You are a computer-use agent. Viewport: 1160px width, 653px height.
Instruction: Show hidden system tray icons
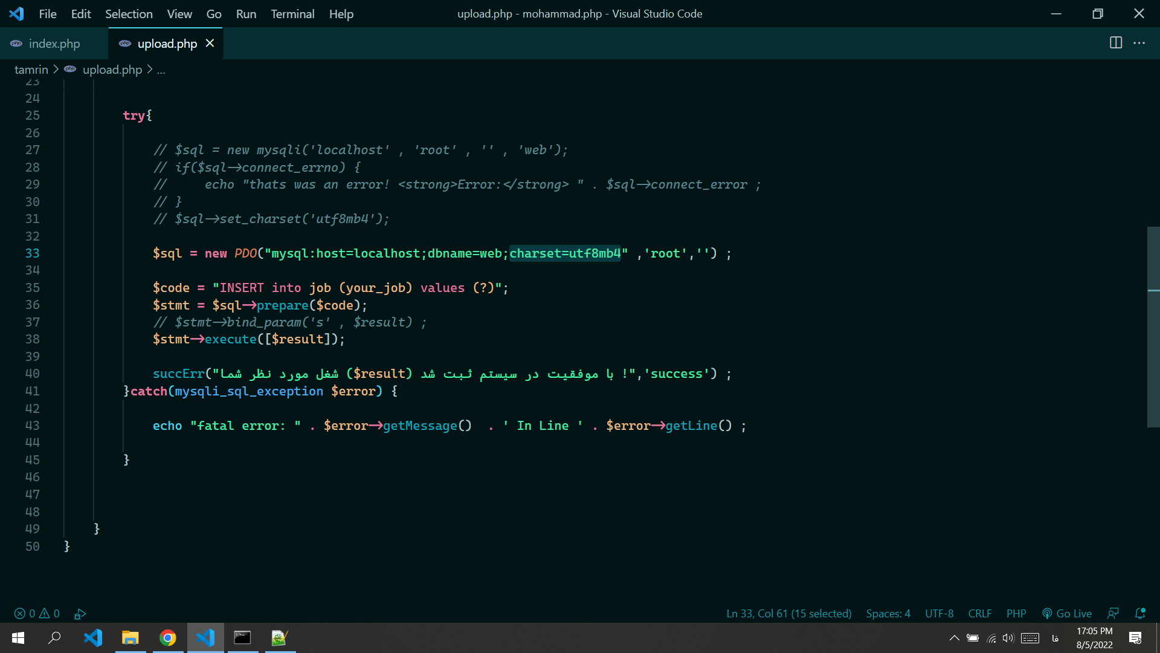pyautogui.click(x=954, y=638)
